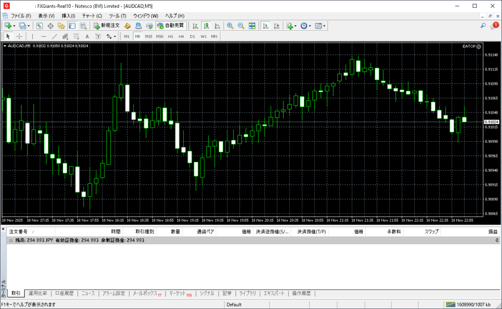
Task: Click the 損益 column header
Action: pos(492,232)
